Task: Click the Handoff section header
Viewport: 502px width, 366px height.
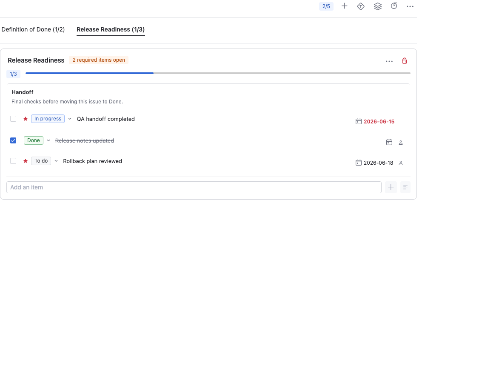Action: coord(23,92)
